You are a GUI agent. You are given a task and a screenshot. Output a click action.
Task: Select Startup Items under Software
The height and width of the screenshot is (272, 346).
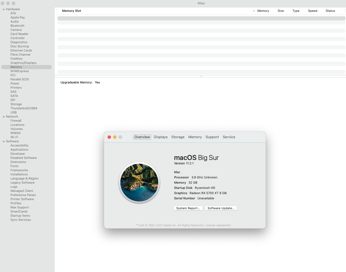coord(20,216)
